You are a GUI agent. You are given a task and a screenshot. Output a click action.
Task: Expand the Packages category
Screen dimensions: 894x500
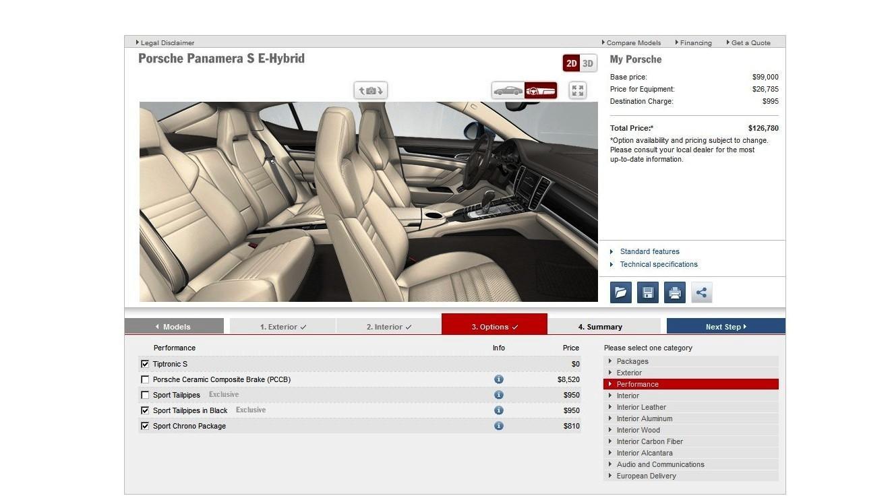tap(691, 361)
